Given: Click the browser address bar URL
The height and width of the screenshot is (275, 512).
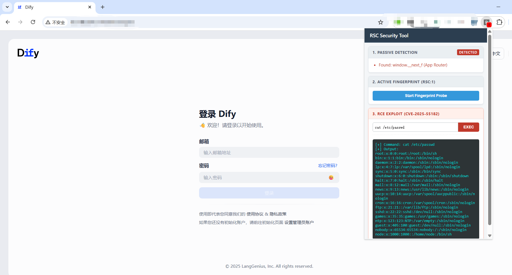Looking at the screenshot, I should tap(103, 22).
